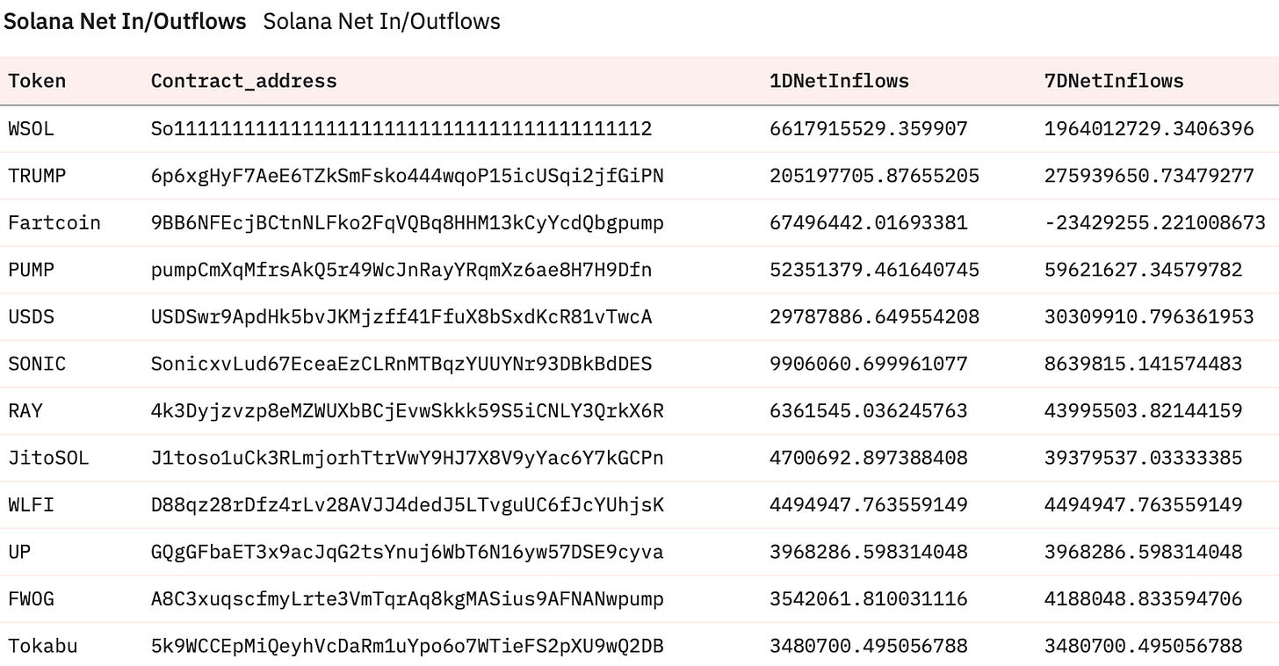The height and width of the screenshot is (666, 1279).
Task: Click WLFI value in 1DNetInflows column
Action: 869,505
